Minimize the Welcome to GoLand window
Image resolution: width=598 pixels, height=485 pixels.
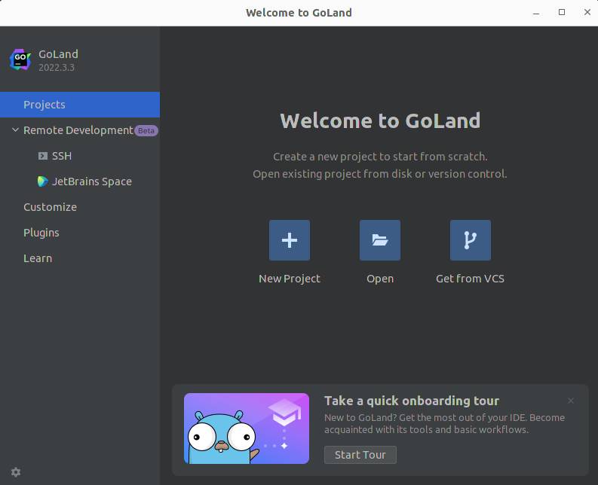pyautogui.click(x=536, y=13)
